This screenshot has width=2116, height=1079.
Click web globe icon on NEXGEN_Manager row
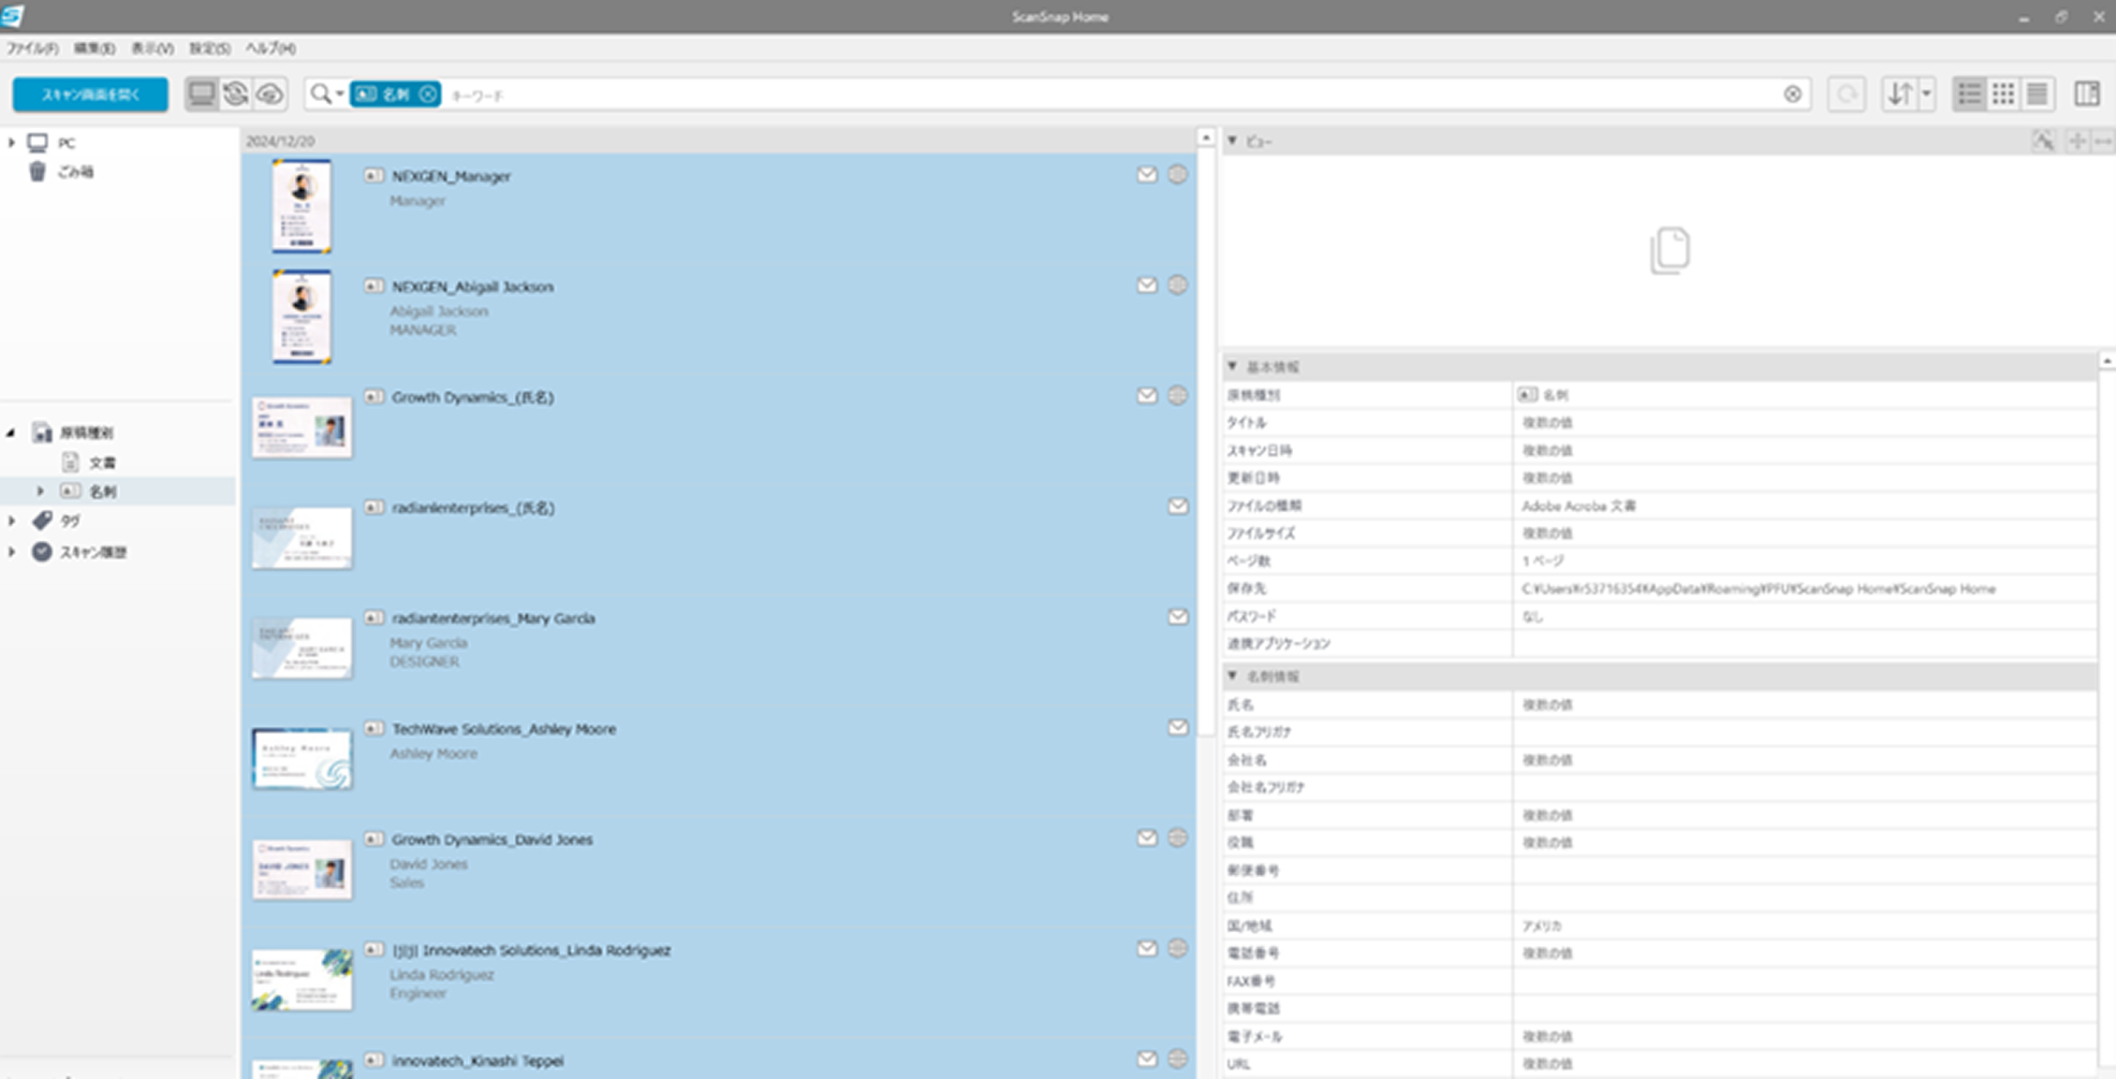pyautogui.click(x=1178, y=174)
